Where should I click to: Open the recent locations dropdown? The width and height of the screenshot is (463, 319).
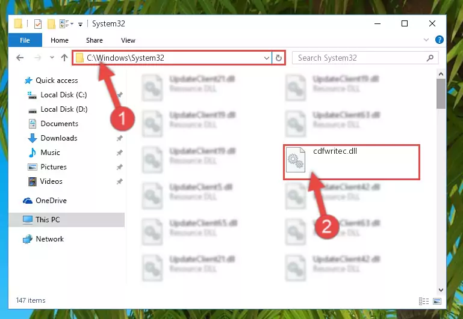point(52,58)
